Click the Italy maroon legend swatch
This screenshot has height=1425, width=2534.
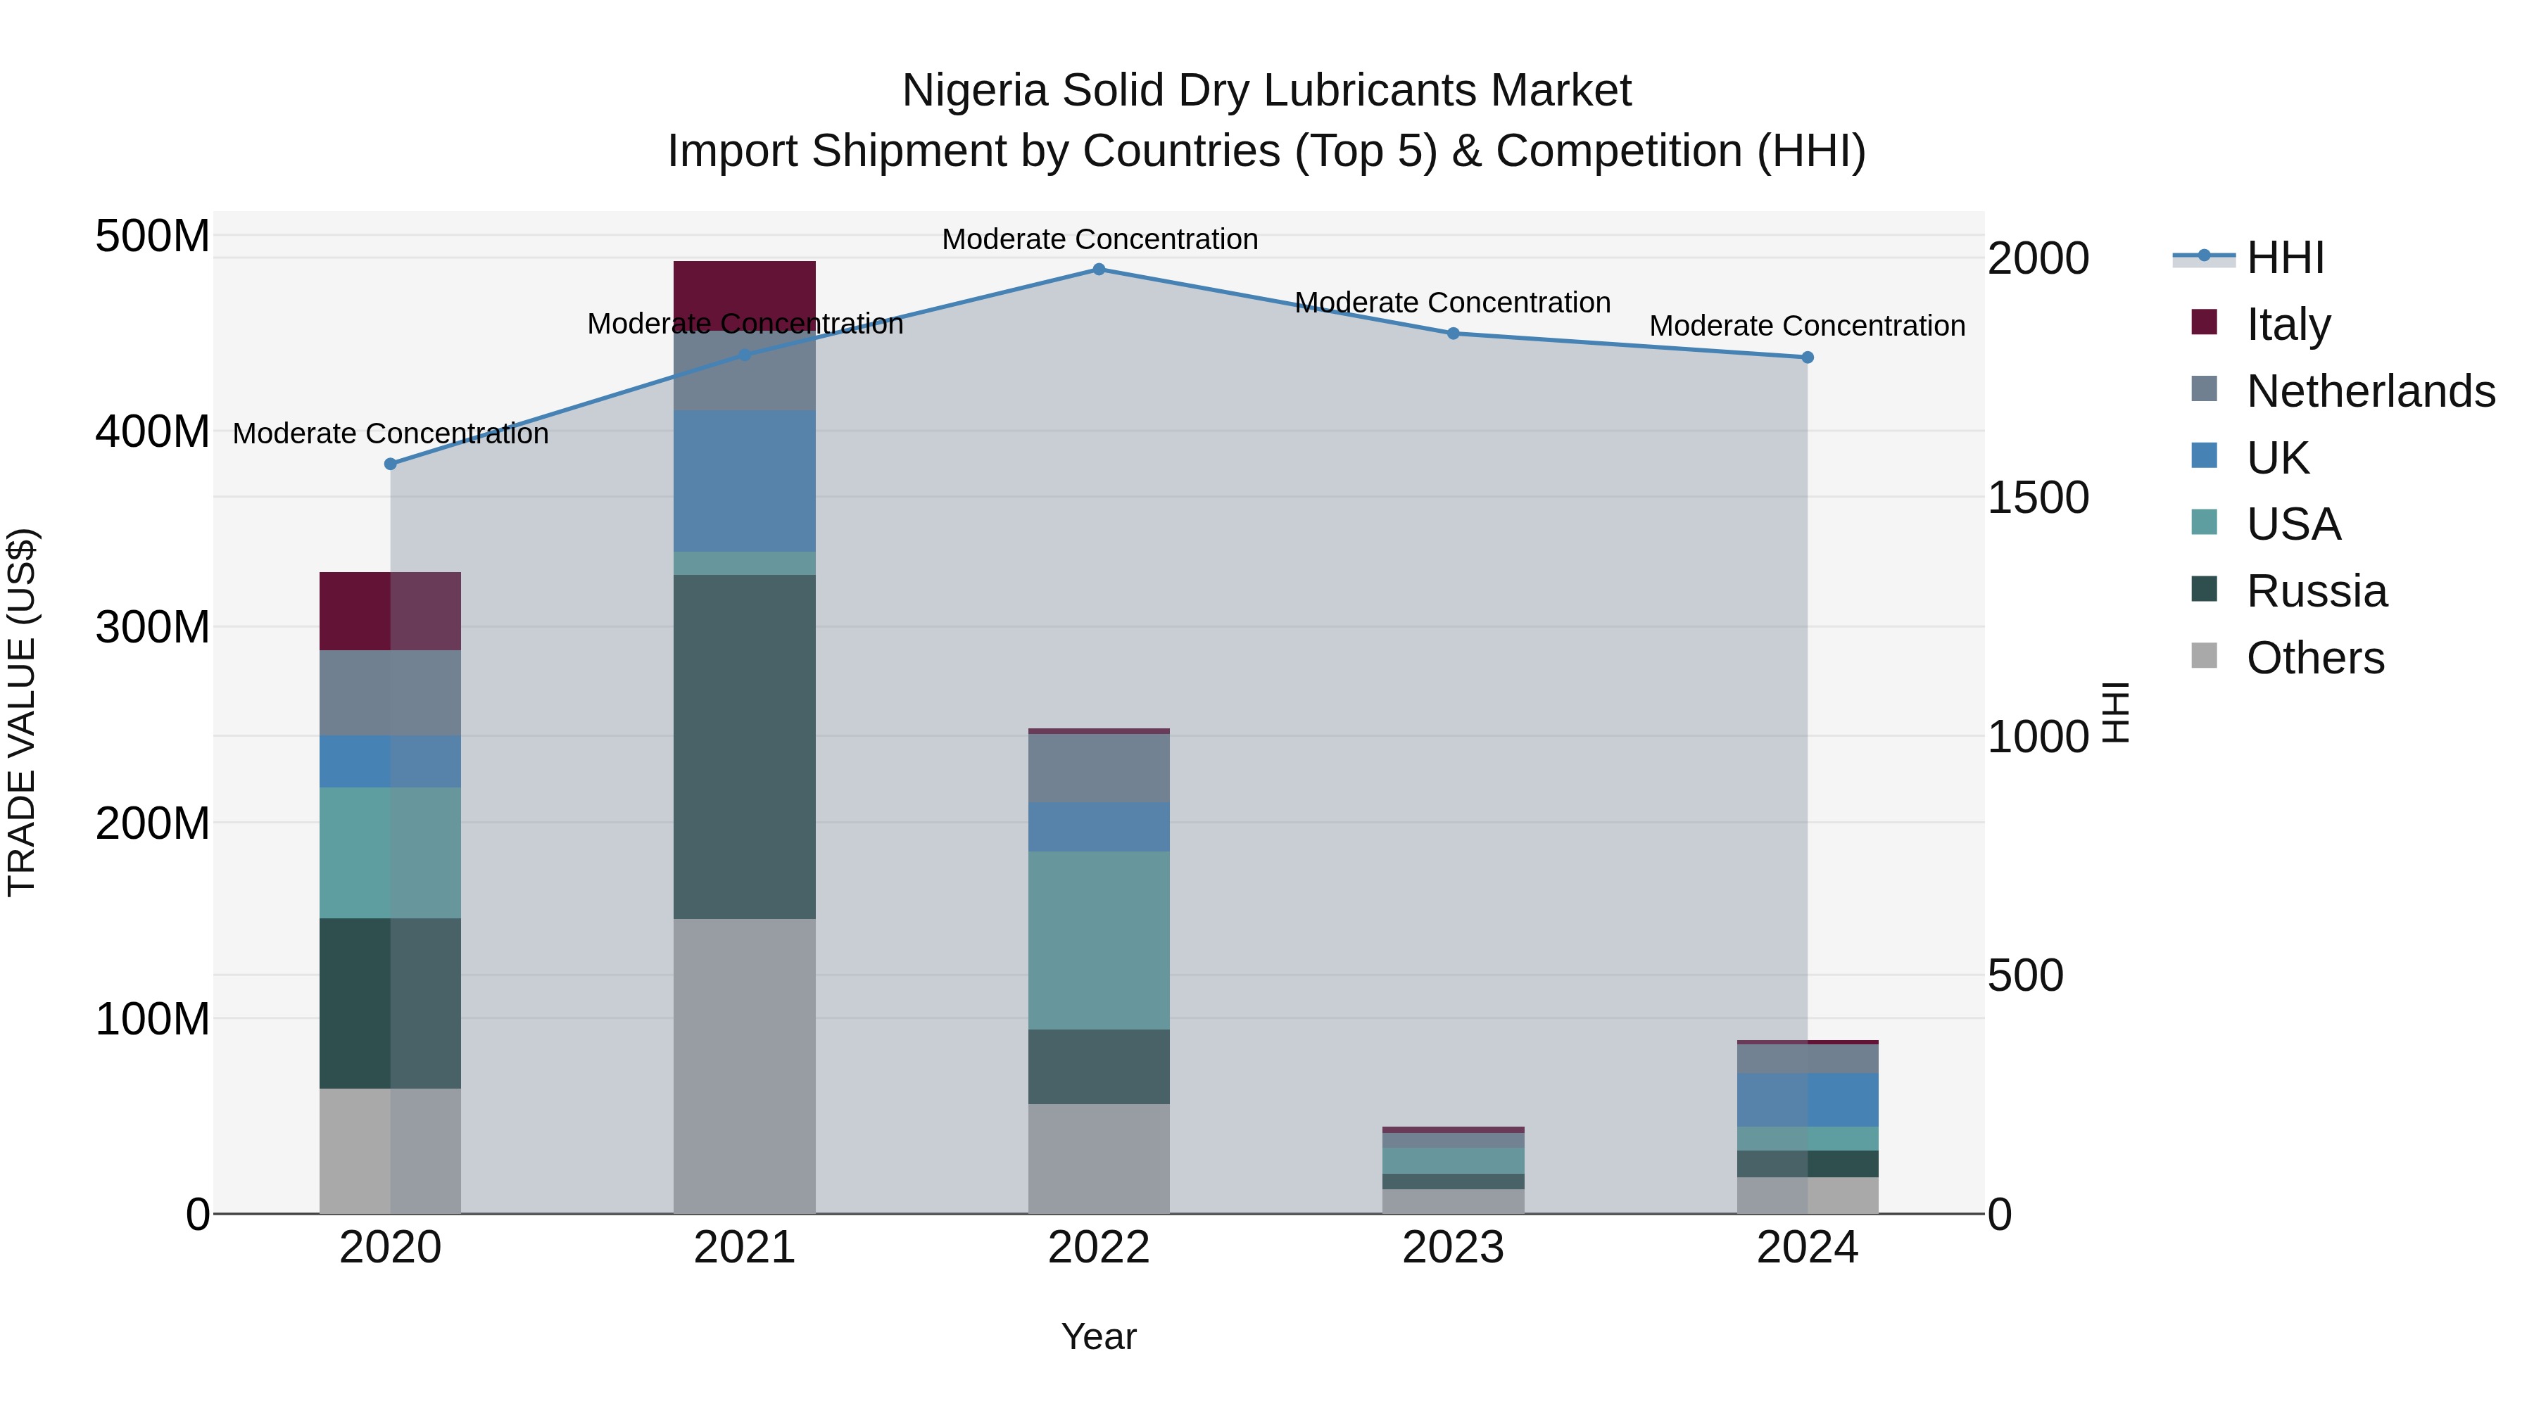(2205, 322)
